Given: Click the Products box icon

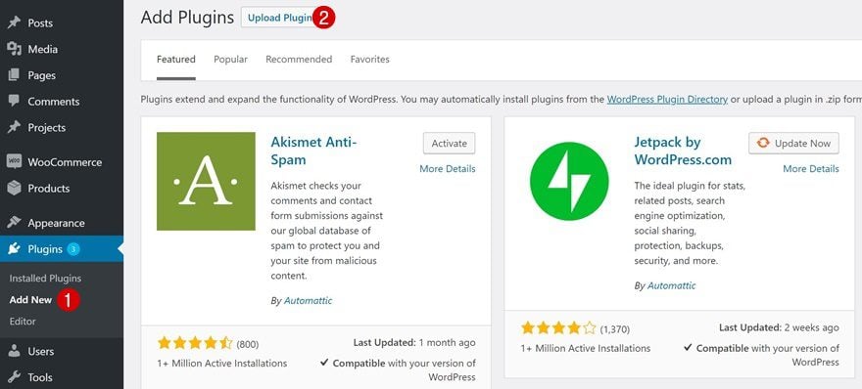Looking at the screenshot, I should point(15,189).
